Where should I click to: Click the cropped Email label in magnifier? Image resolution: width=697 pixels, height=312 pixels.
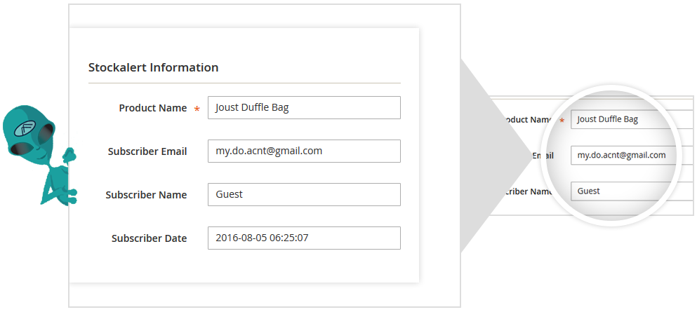tap(543, 156)
